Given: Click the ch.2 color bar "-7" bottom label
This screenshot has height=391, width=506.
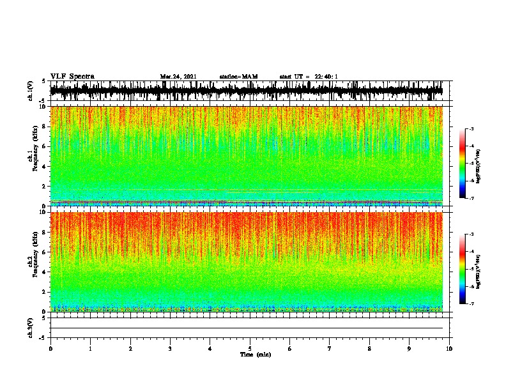Looking at the screenshot, I should click(x=471, y=303).
